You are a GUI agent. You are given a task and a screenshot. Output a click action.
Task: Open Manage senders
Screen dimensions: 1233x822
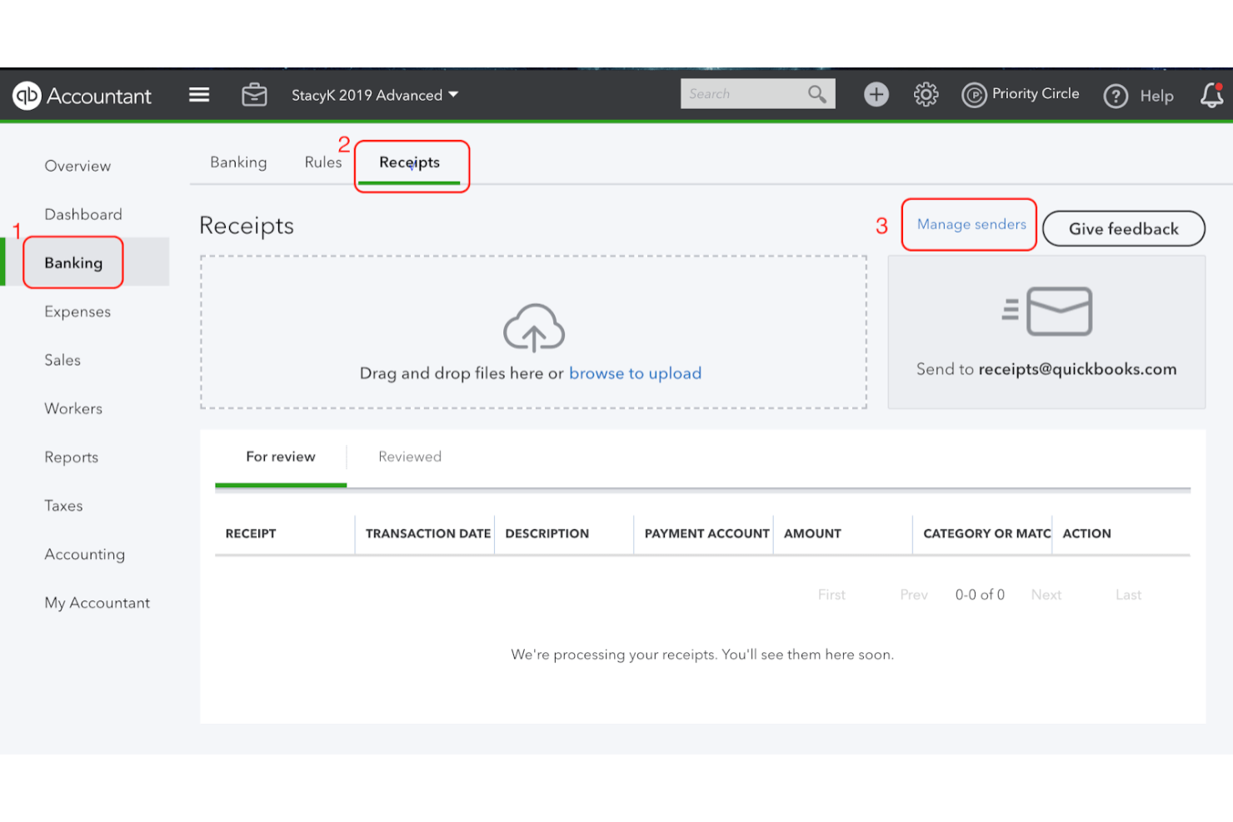coord(970,224)
